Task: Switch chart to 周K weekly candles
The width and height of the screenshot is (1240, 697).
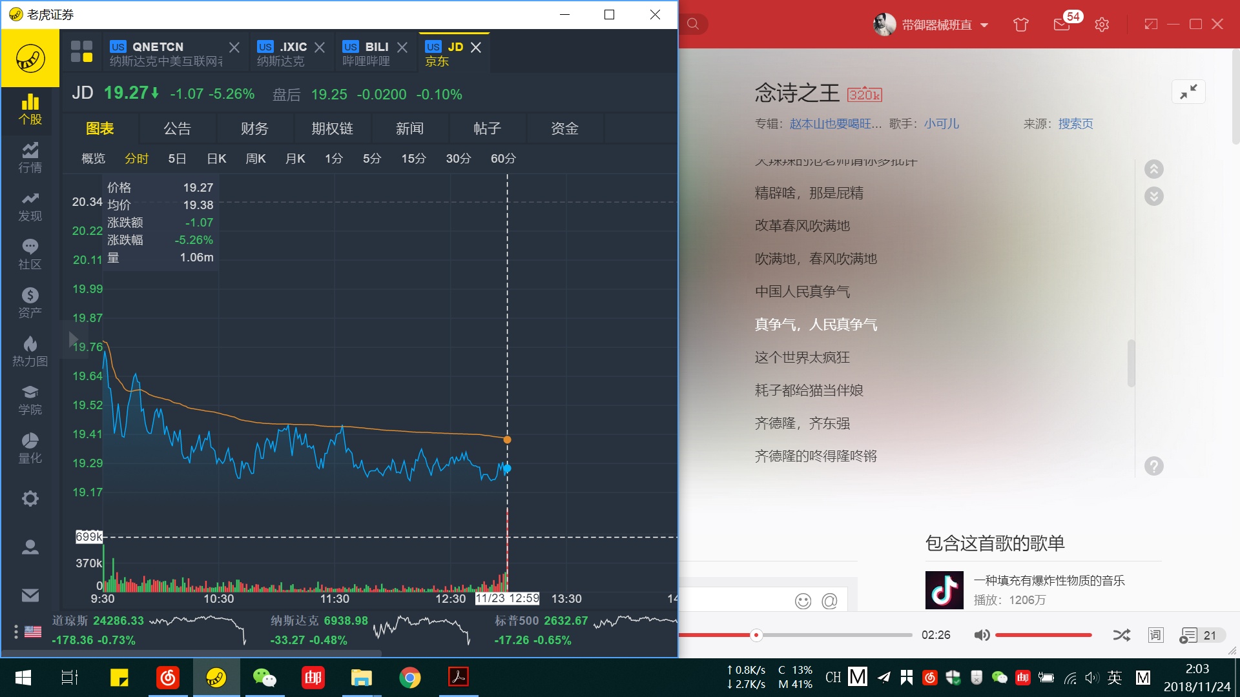Action: click(x=256, y=158)
